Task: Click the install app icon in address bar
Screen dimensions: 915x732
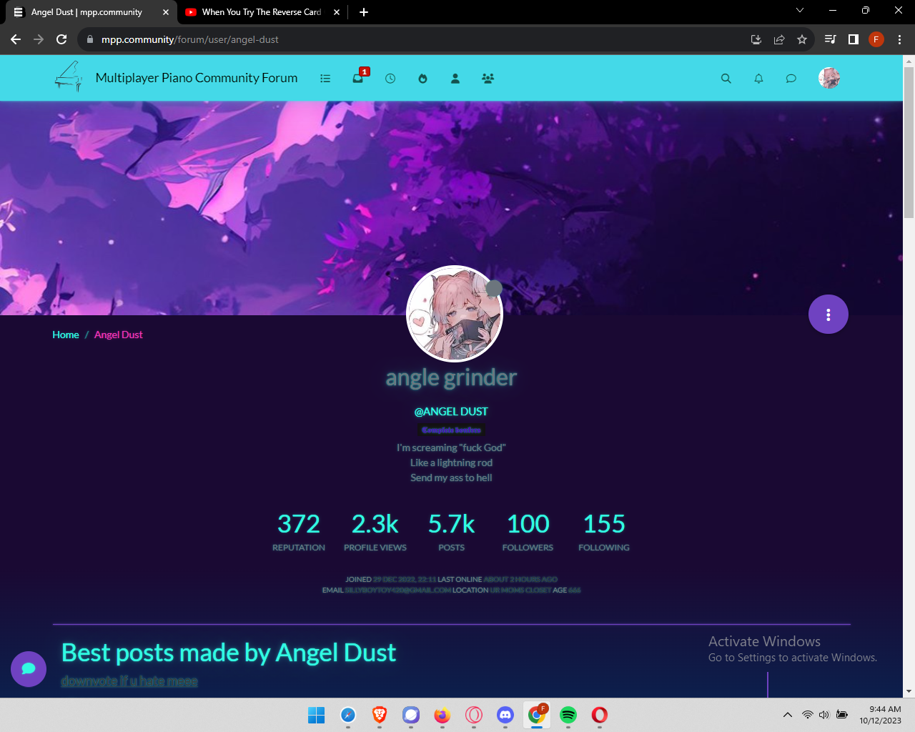Action: coord(756,39)
